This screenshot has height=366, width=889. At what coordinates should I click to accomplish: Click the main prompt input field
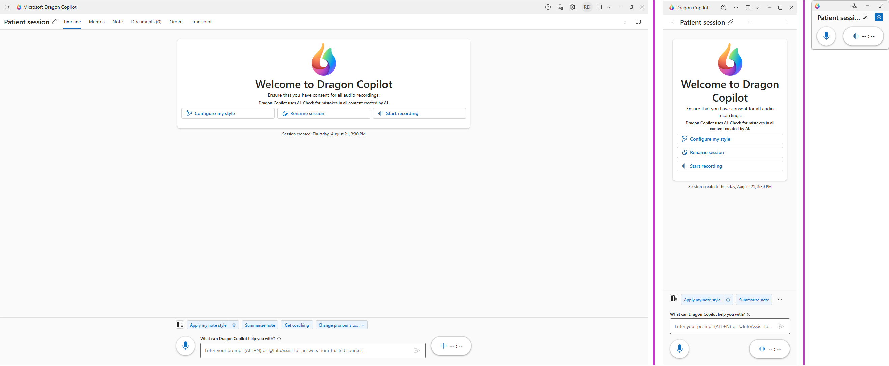tap(307, 351)
